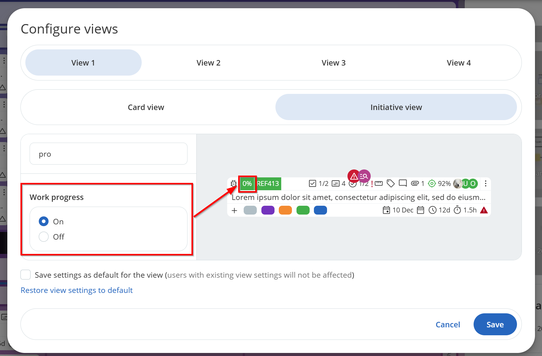Image resolution: width=542 pixels, height=356 pixels.
Task: Switch to the View 2 tab
Action: [208, 63]
